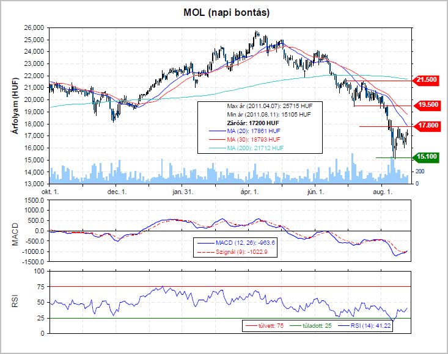This screenshot has height=354, width=448.
Task: Click the 16,000 price axis label
Action: 34,148
